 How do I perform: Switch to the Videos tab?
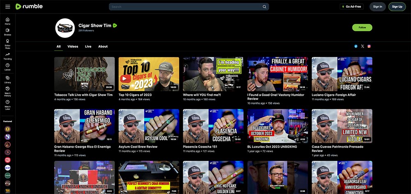point(73,46)
